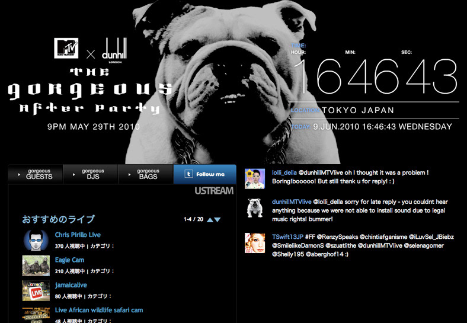This screenshot has width=467, height=323.
Task: Open the Eagle Cam link
Action: pos(69,260)
